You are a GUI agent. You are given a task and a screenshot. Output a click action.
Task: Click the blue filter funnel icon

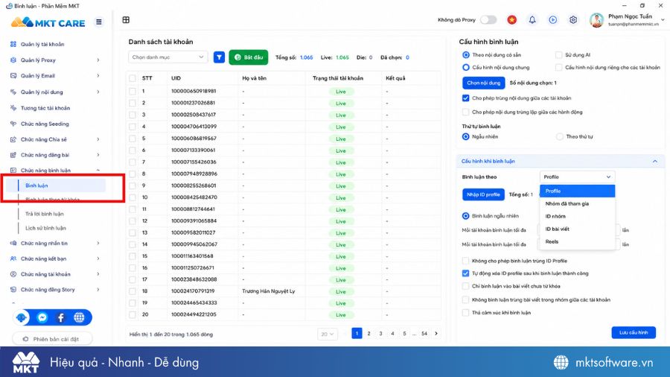coord(219,57)
